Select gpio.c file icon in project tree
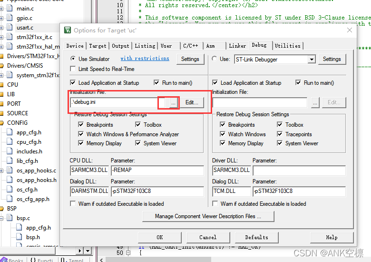The image size is (371, 262). coord(10,18)
